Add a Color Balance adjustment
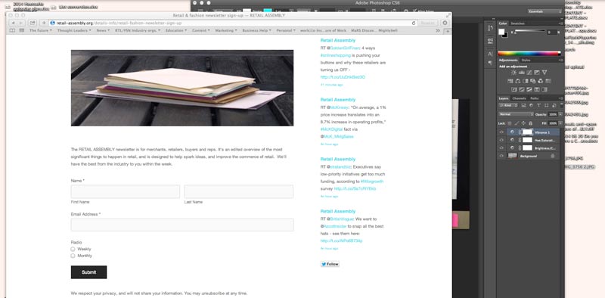The height and width of the screenshot is (298, 605). coord(518,81)
